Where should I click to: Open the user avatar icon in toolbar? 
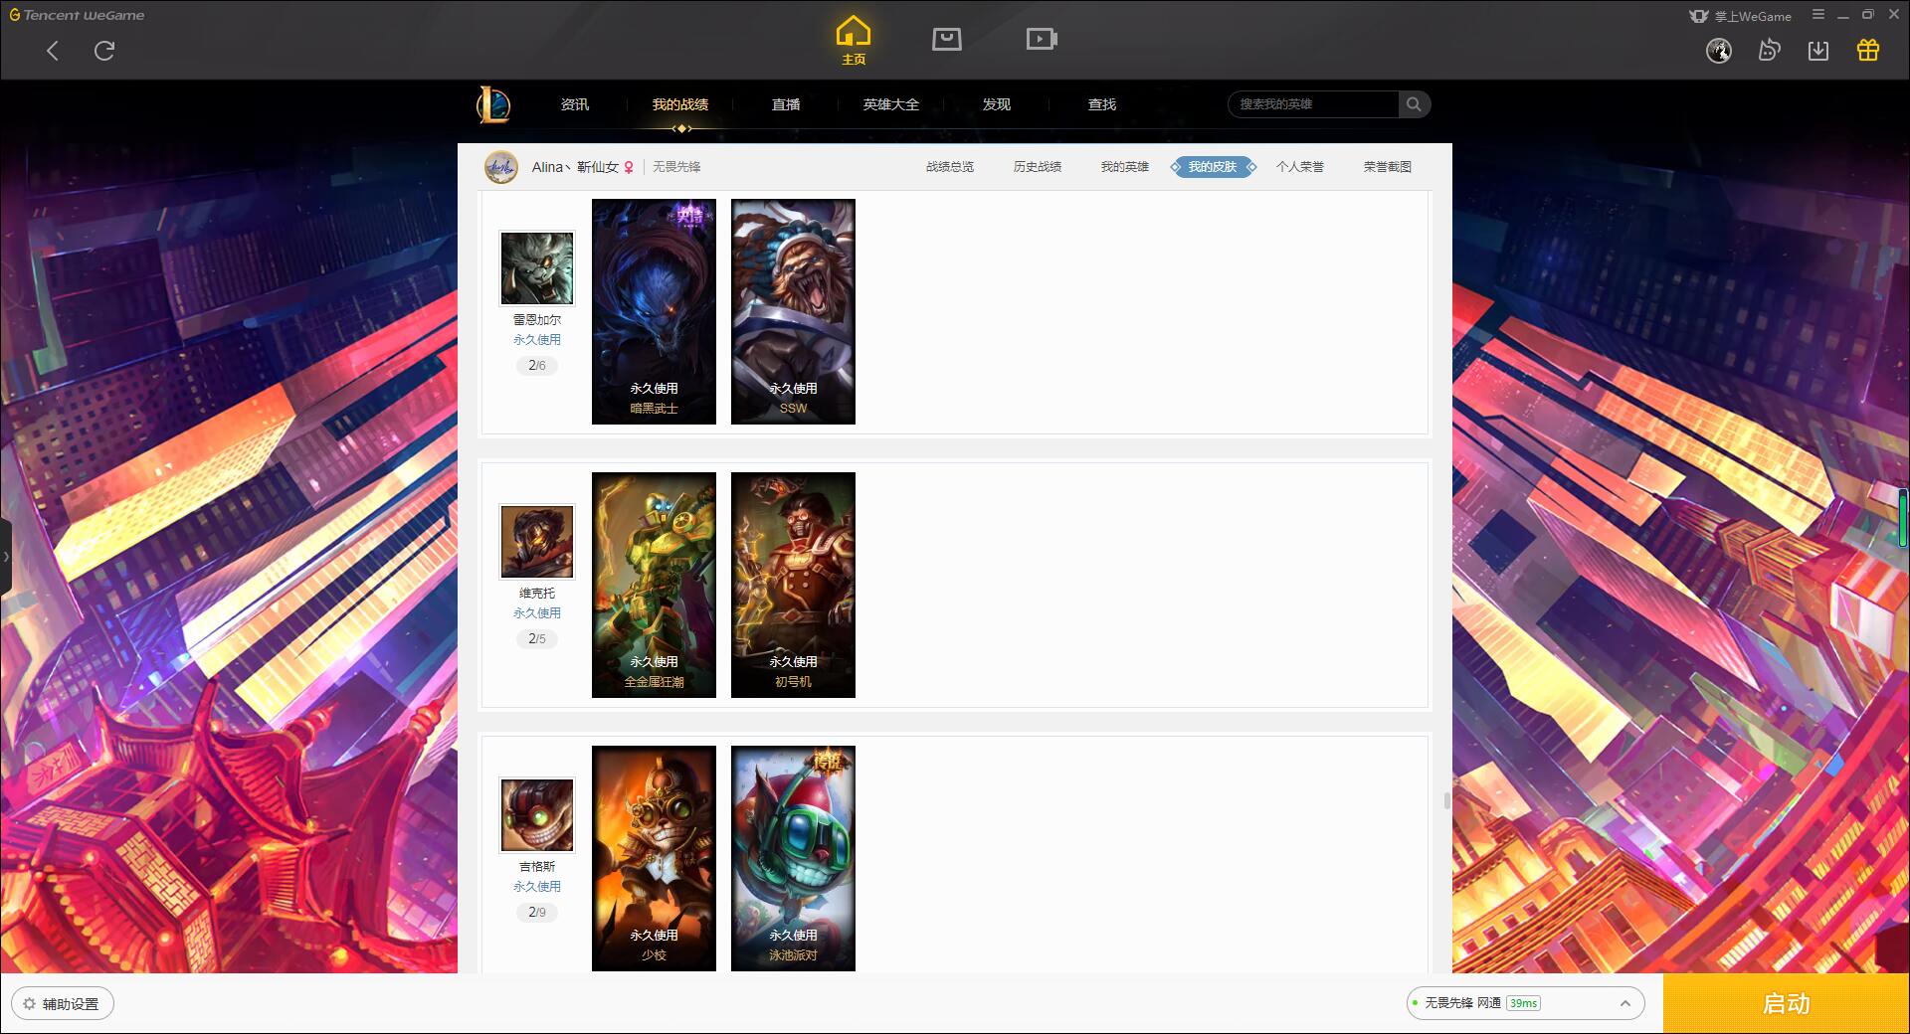(x=1719, y=51)
